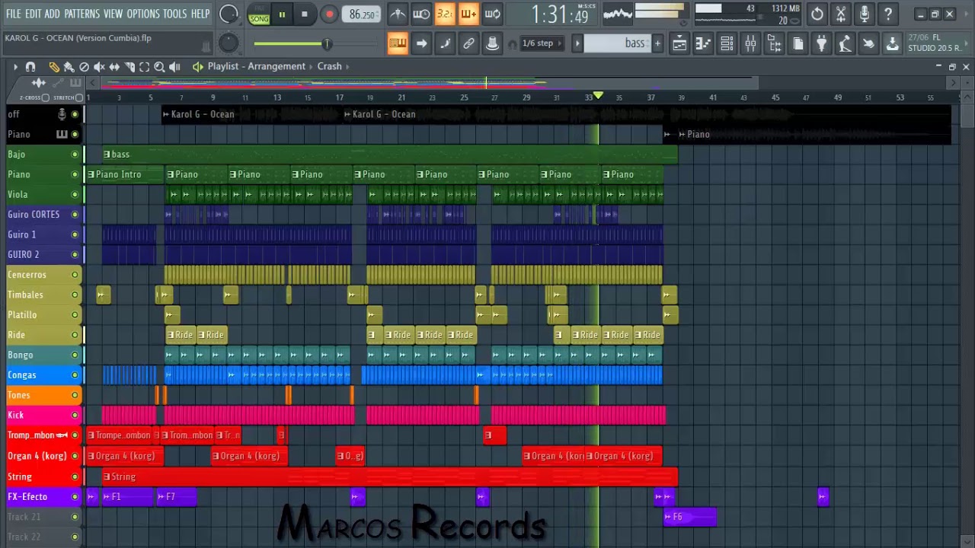This screenshot has height=548, width=975.
Task: Mute the Congas track
Action: coord(75,375)
